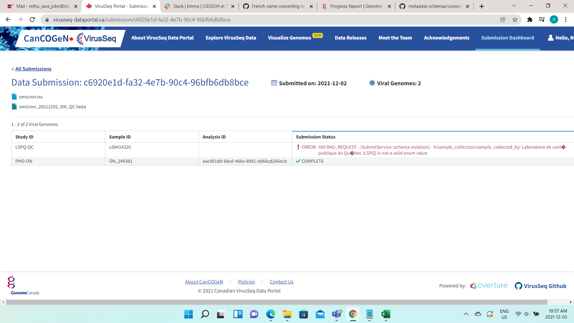Open the Visualize Genomes menu
574x323 pixels.
[289, 38]
